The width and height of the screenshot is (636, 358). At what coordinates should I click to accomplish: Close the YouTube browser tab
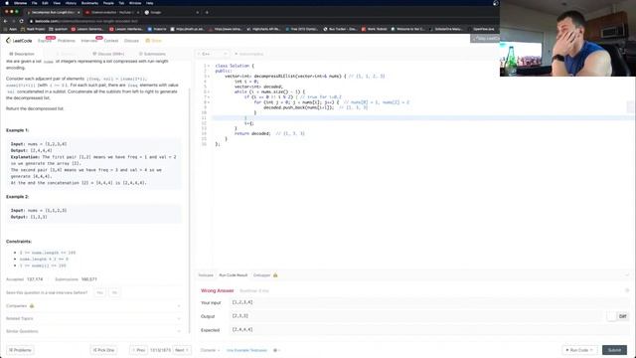pos(138,13)
